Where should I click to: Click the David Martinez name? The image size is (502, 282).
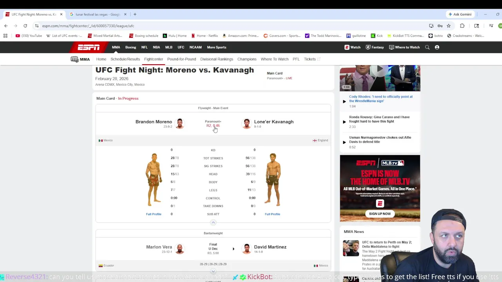(x=270, y=247)
